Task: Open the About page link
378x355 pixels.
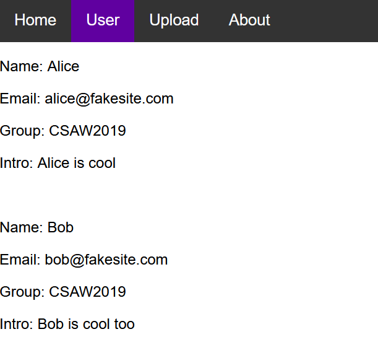Action: [x=249, y=20]
